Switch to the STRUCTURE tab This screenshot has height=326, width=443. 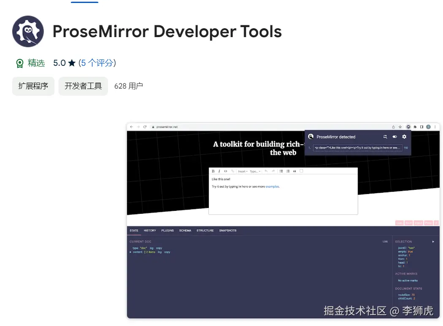click(205, 231)
